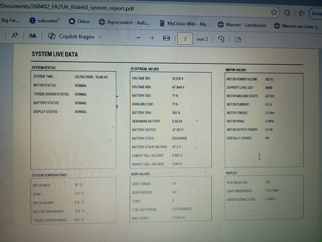The height and width of the screenshot is (242, 322).
Task: Add page to favorites with star icon
Action: (274, 12)
